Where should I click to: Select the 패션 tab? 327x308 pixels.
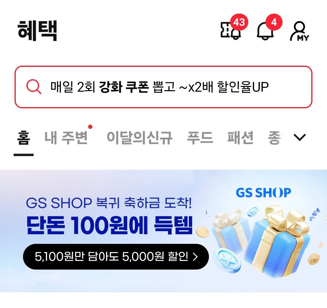tap(240, 138)
